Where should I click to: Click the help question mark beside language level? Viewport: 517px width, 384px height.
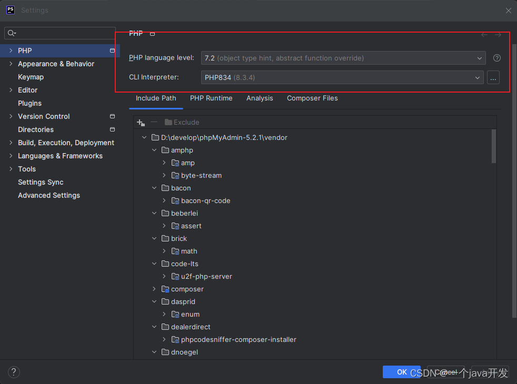click(496, 58)
